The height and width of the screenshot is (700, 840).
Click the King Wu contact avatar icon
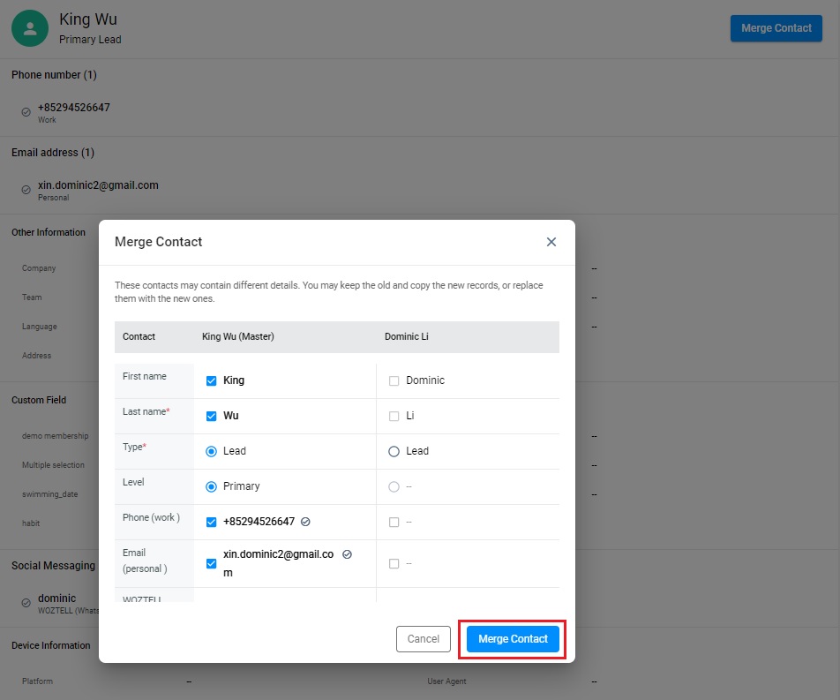click(30, 28)
